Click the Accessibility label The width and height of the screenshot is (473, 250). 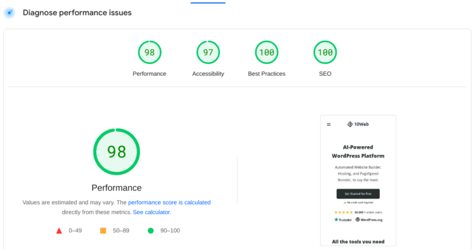(208, 74)
